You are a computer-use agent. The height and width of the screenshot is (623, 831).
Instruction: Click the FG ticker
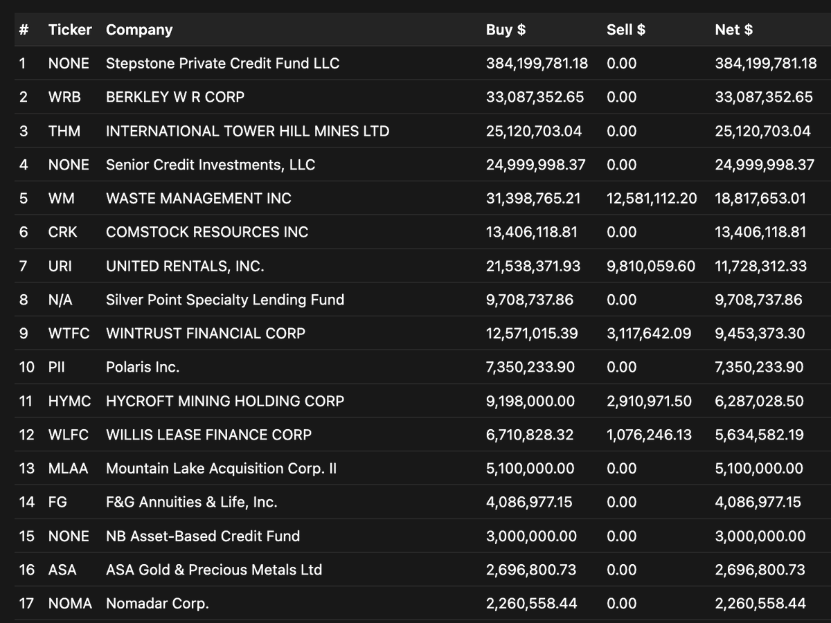[x=58, y=503]
